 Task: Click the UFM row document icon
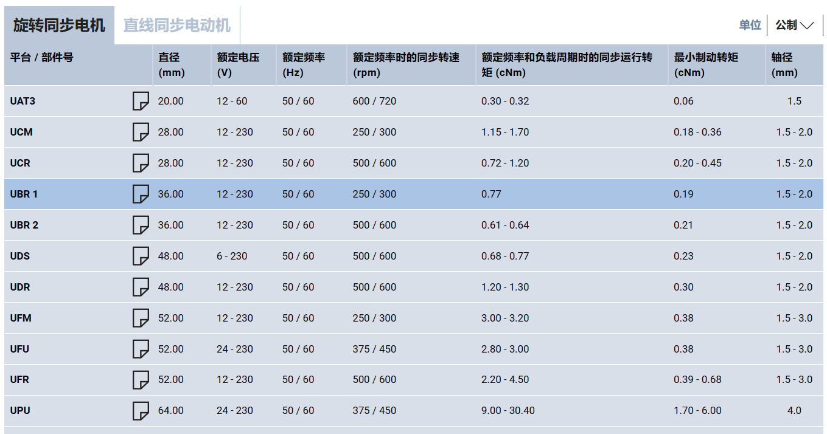point(141,318)
